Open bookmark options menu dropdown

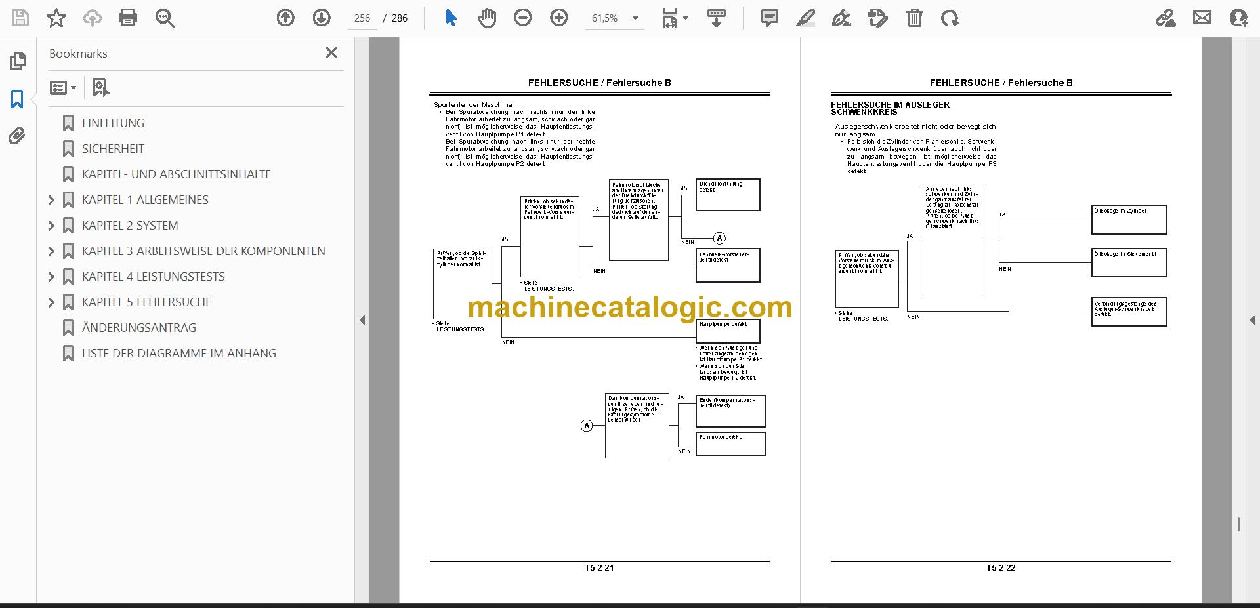pyautogui.click(x=63, y=87)
